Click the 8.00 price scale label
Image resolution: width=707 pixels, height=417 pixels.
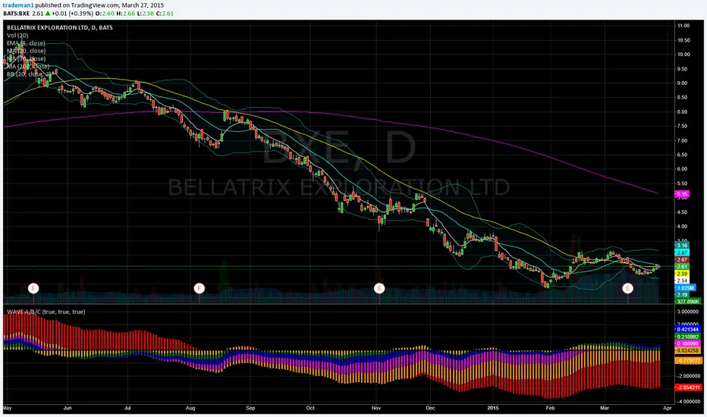pos(682,111)
